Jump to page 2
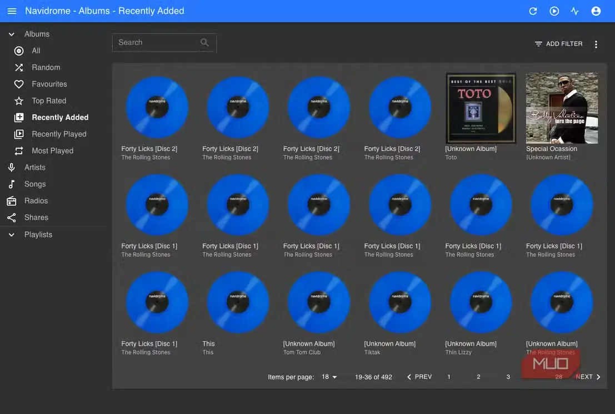This screenshot has height=414, width=615. (x=478, y=377)
